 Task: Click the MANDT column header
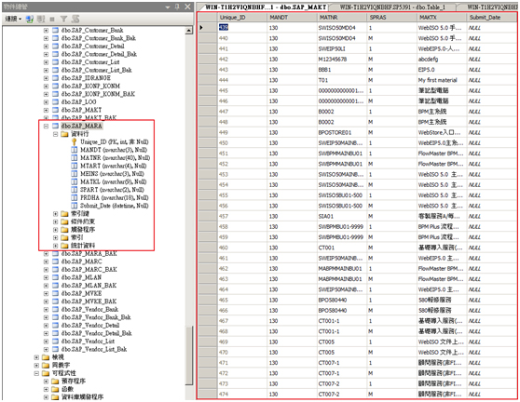(292, 18)
